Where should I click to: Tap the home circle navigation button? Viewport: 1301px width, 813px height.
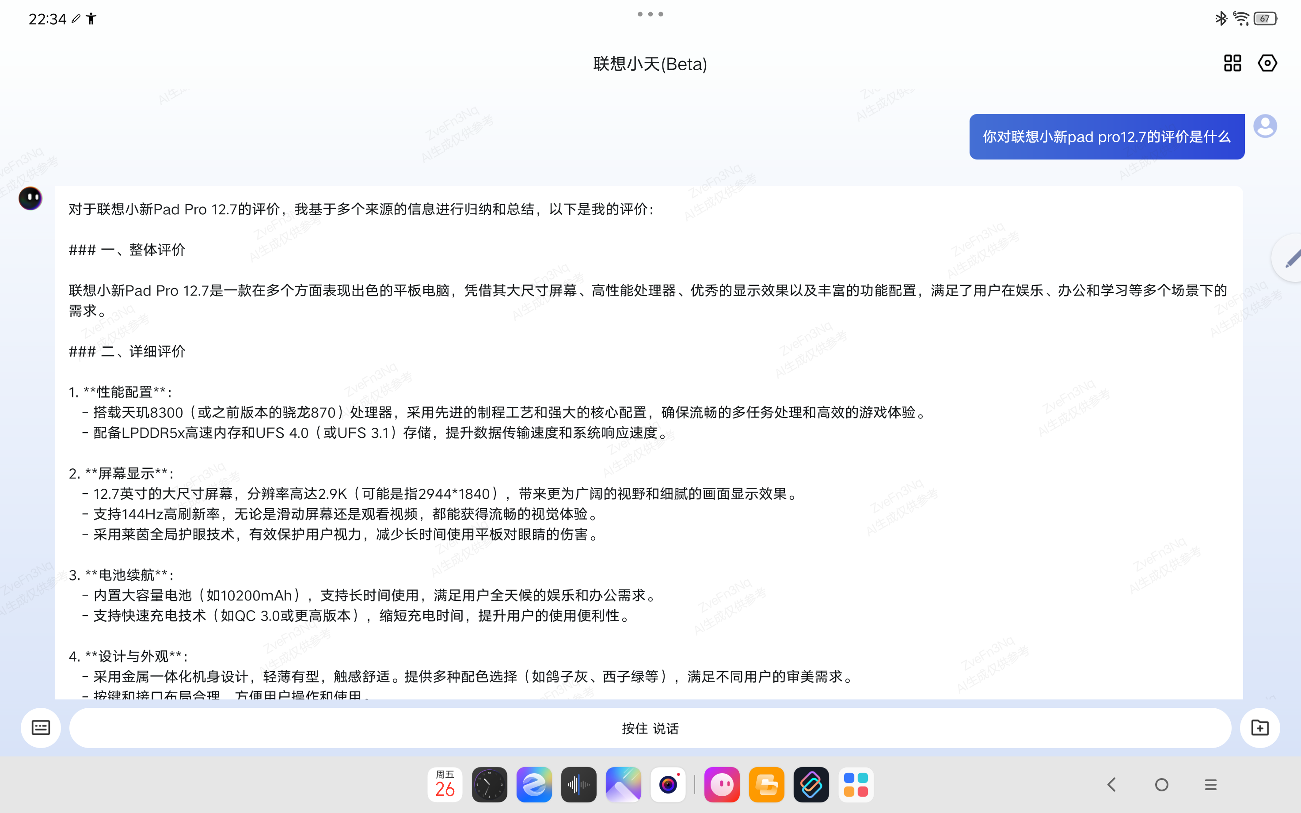[1161, 785]
